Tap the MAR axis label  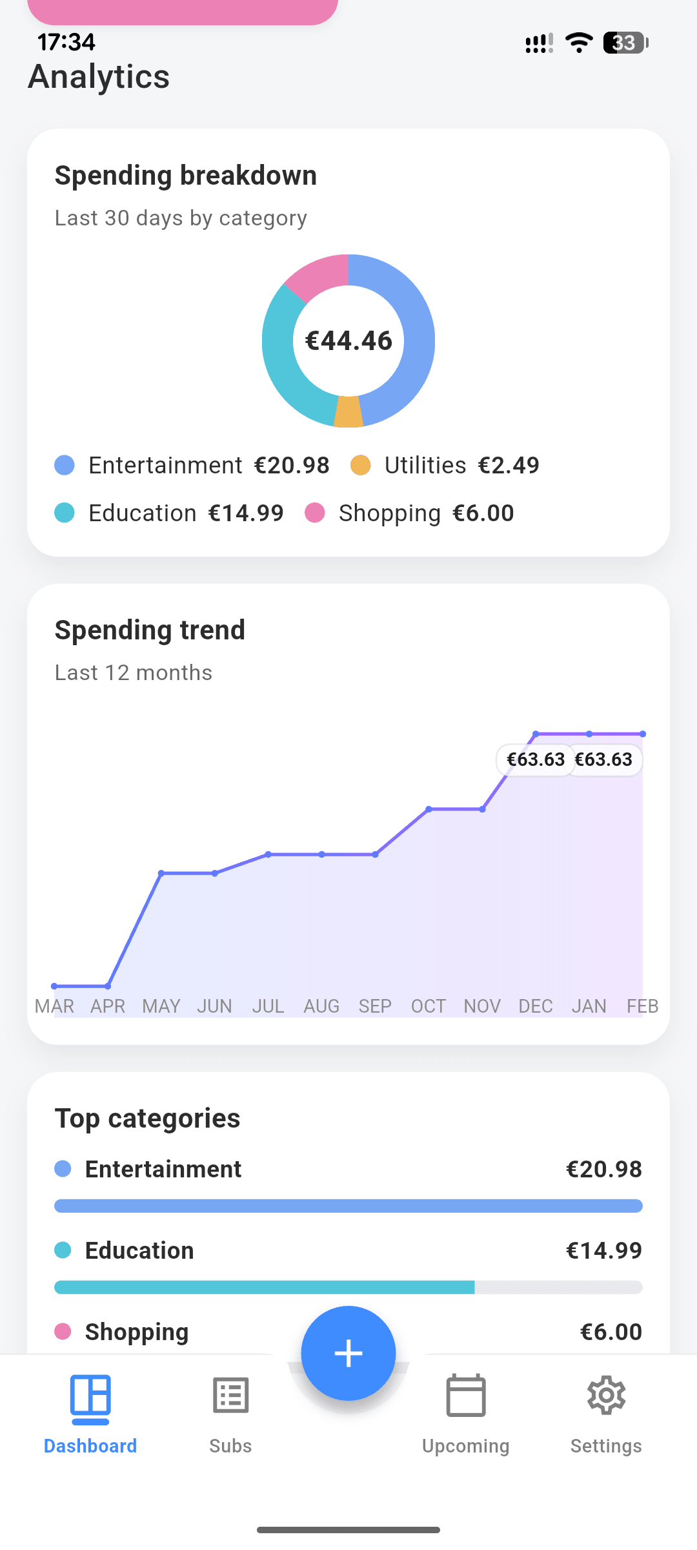tap(54, 1006)
